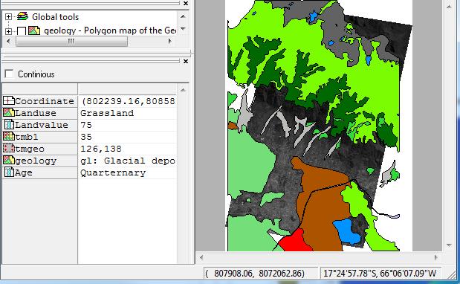Click the Grassland landuse value cell
The image size is (460, 284).
(127, 113)
